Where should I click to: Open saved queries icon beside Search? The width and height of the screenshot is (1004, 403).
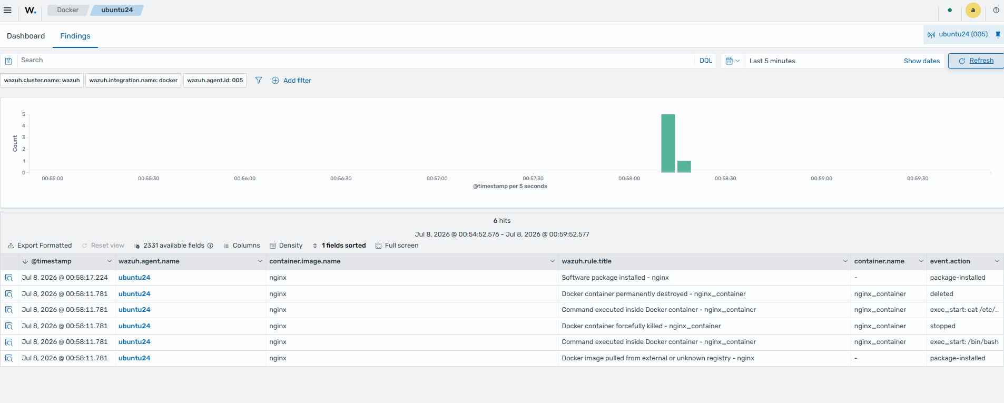8,61
